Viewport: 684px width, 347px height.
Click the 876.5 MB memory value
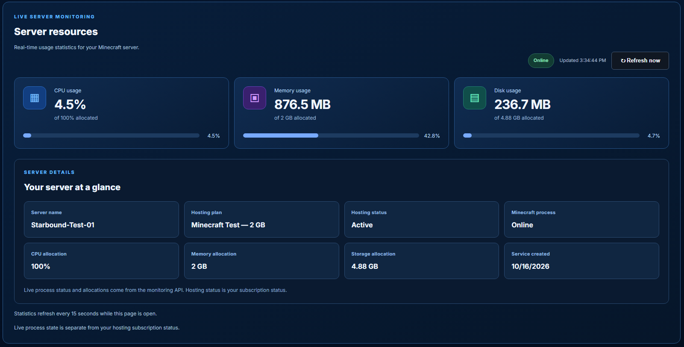point(302,104)
